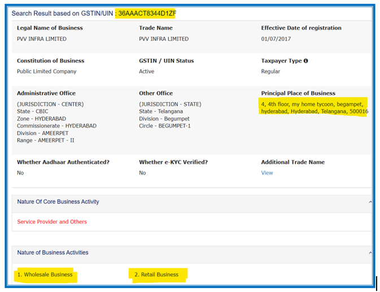The width and height of the screenshot is (380, 292).
Task: Select the Wholesale Business activity entry
Action: (x=47, y=275)
